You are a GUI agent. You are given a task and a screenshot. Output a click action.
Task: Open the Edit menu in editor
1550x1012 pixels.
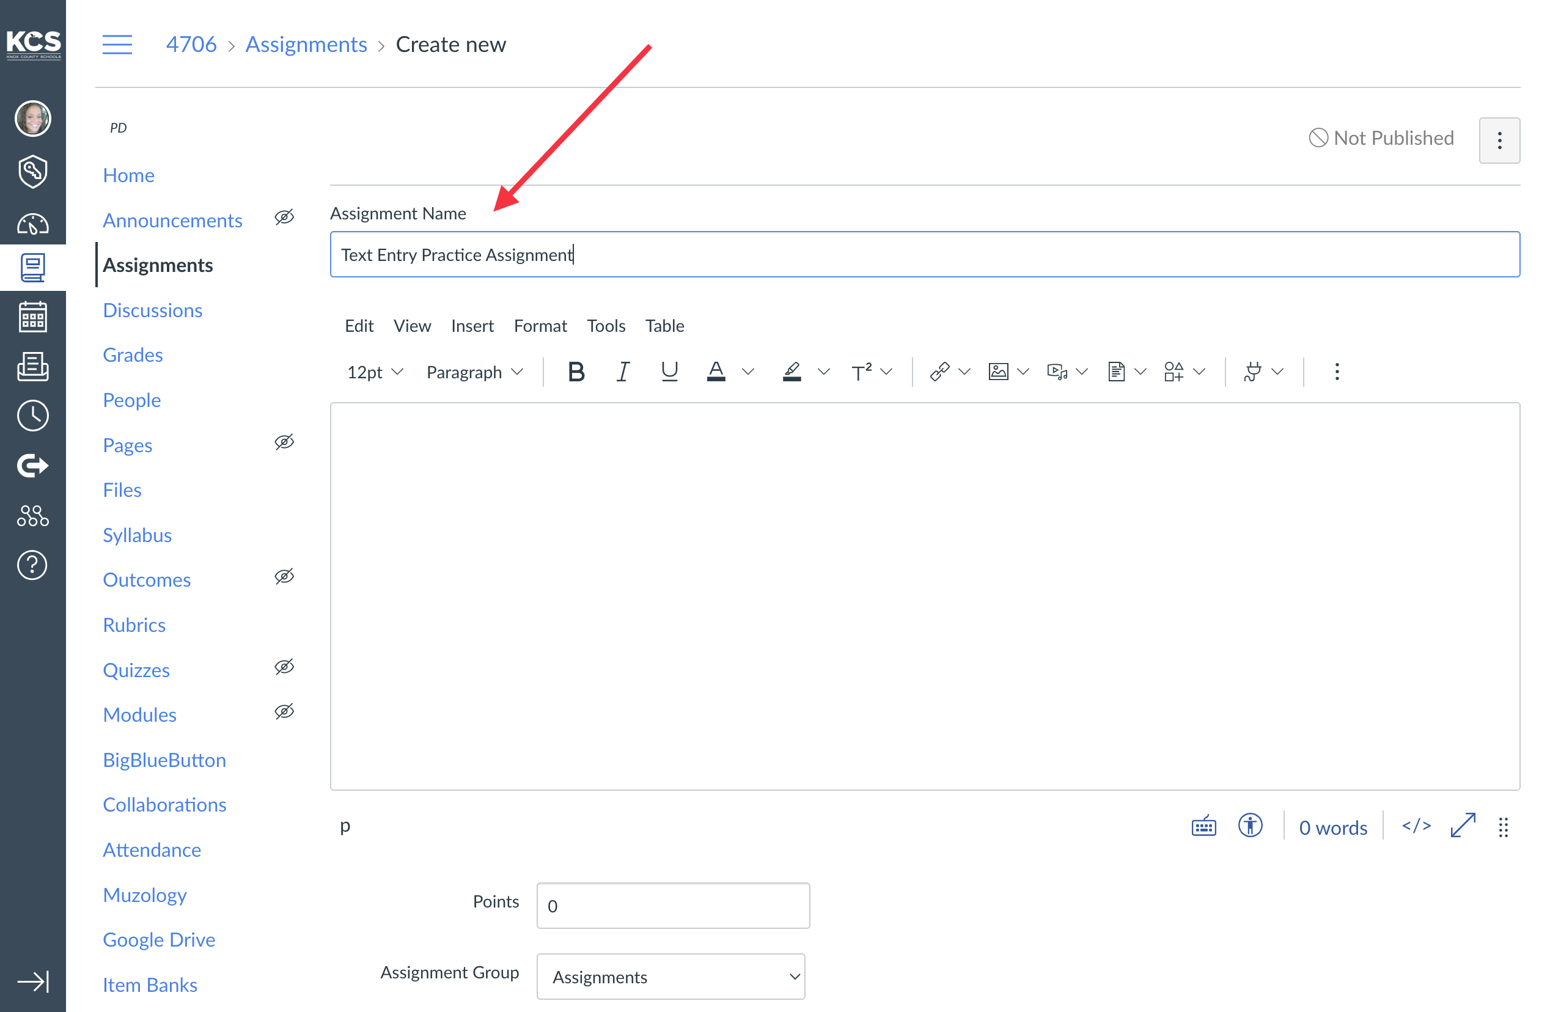coord(359,325)
